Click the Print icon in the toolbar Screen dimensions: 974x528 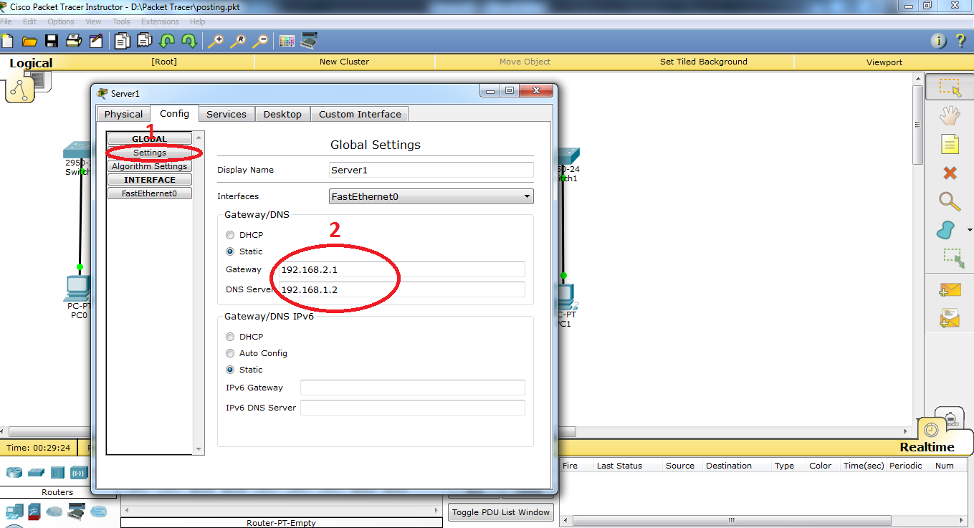point(74,41)
